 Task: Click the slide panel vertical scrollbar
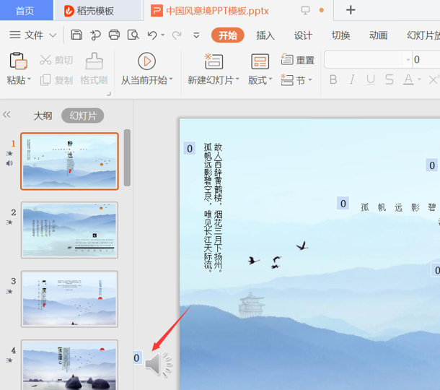pos(127,157)
